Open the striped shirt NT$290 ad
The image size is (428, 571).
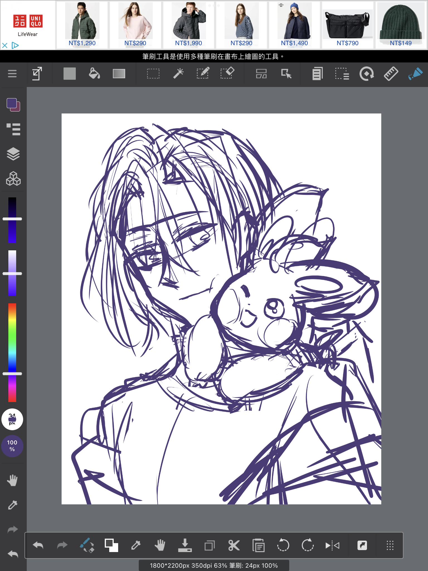click(x=242, y=25)
